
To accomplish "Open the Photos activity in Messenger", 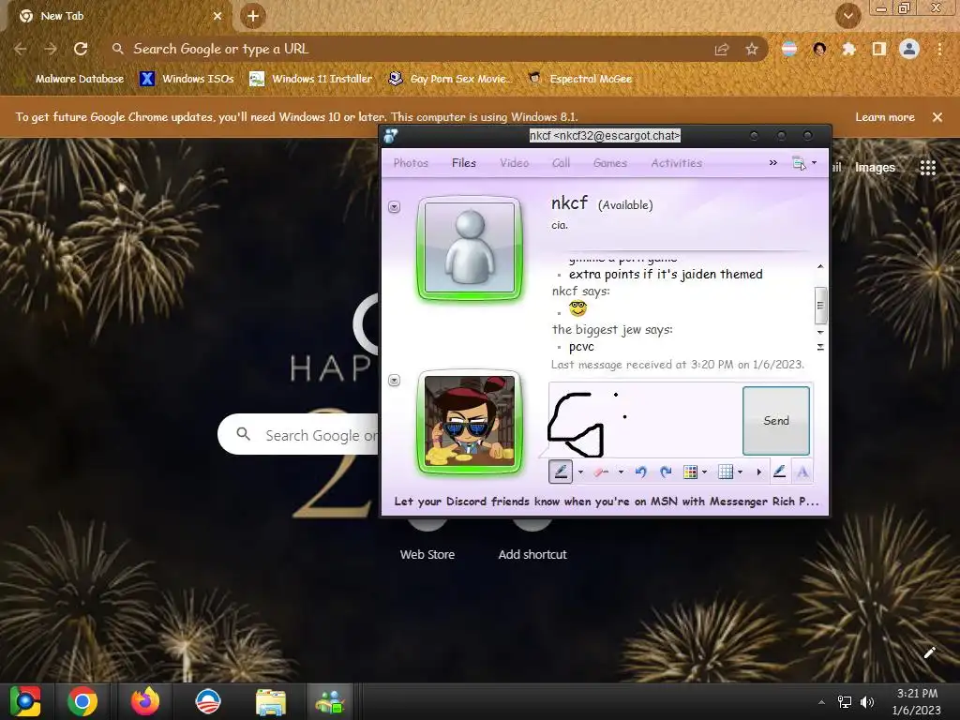I will [x=411, y=163].
